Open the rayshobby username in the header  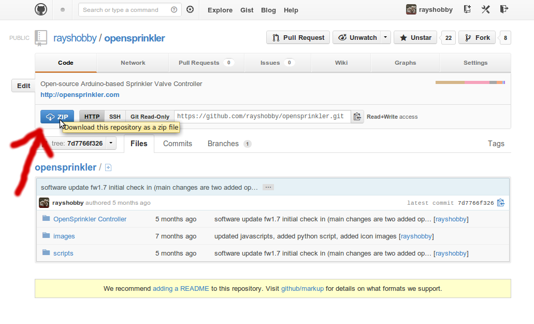pos(436,9)
